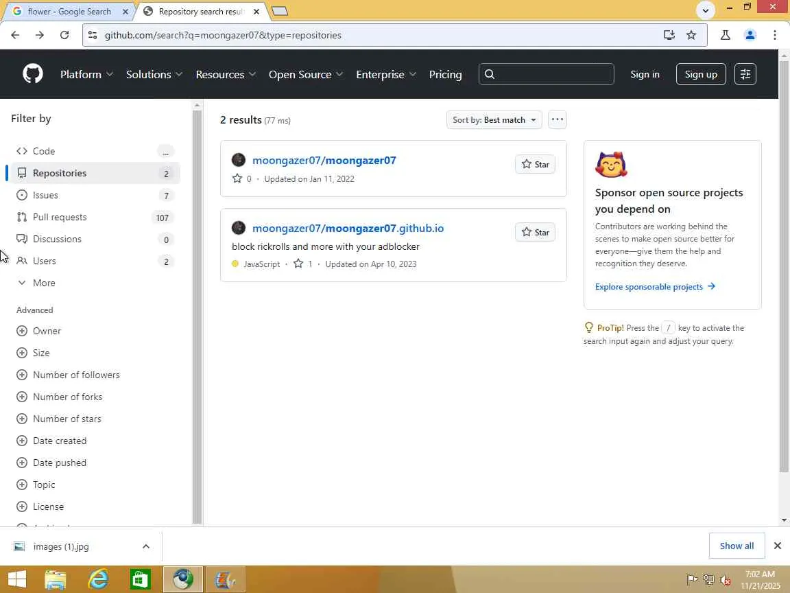Open the more options ellipsis next to Sort
Screen dimensions: 790x593
(x=558, y=119)
